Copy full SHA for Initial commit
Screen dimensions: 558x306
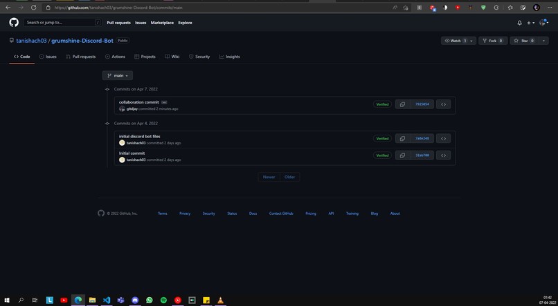[402, 155]
